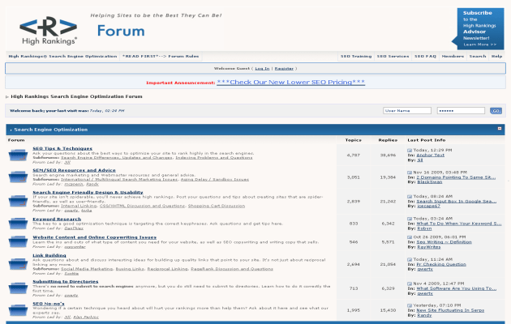
Task: Click the Website Content and Copywriting folder icon
Action: 18,241
